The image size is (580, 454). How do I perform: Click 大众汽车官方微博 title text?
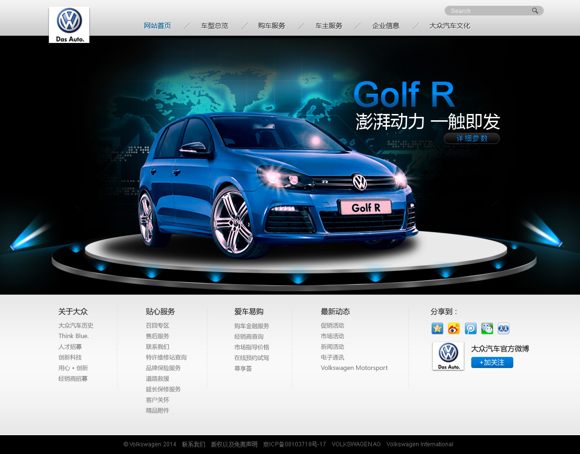point(500,349)
